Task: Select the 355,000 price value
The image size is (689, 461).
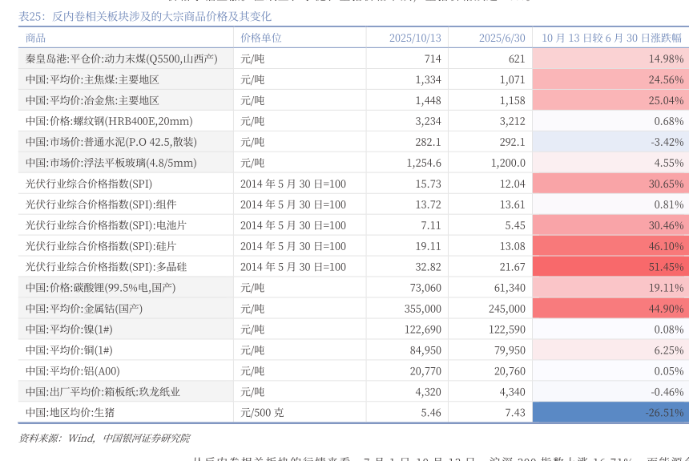Action: pos(422,309)
